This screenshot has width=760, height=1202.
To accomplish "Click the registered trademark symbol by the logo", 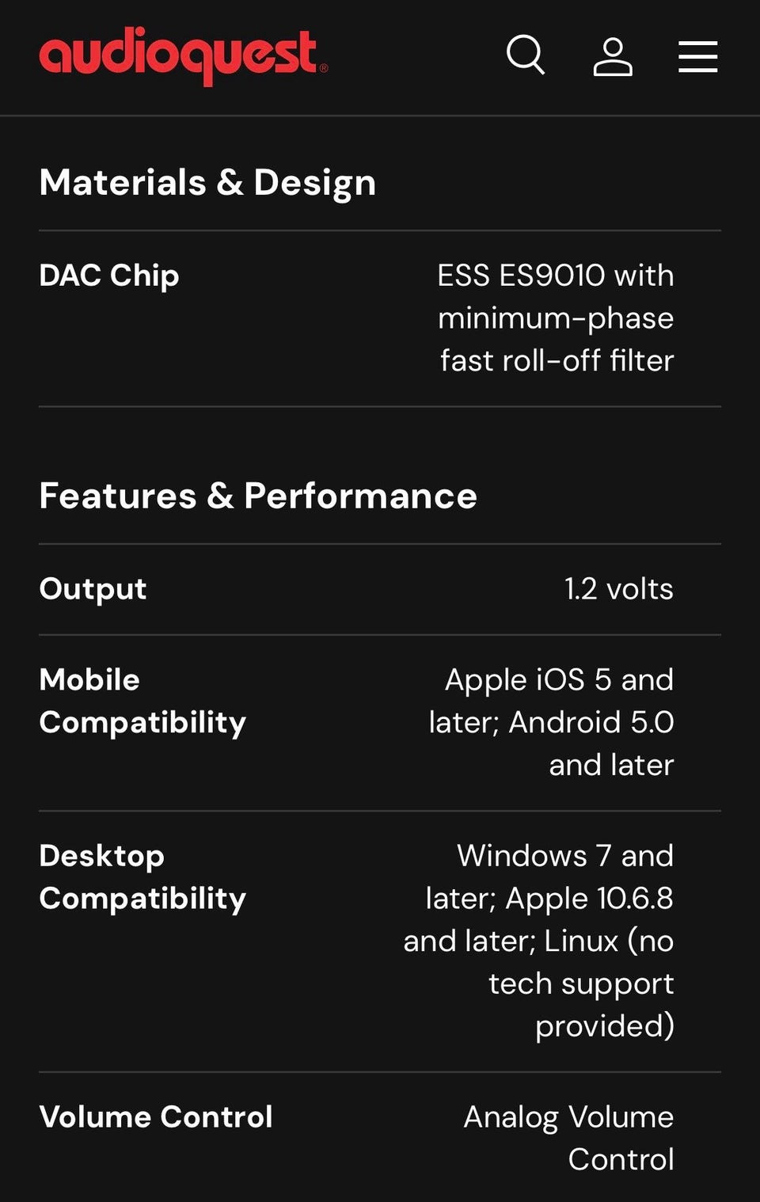I will click(324, 69).
